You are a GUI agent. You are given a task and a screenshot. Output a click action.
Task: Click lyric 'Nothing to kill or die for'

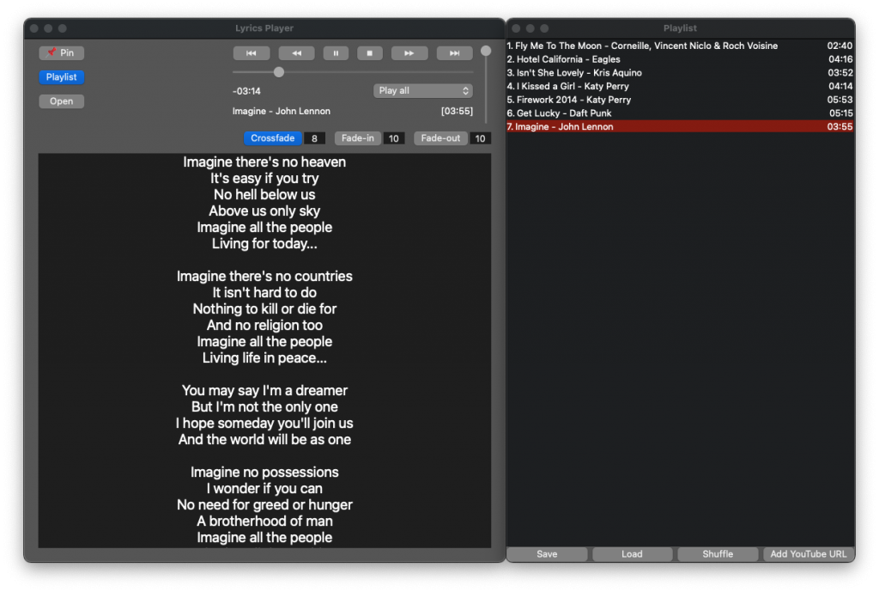click(x=264, y=309)
